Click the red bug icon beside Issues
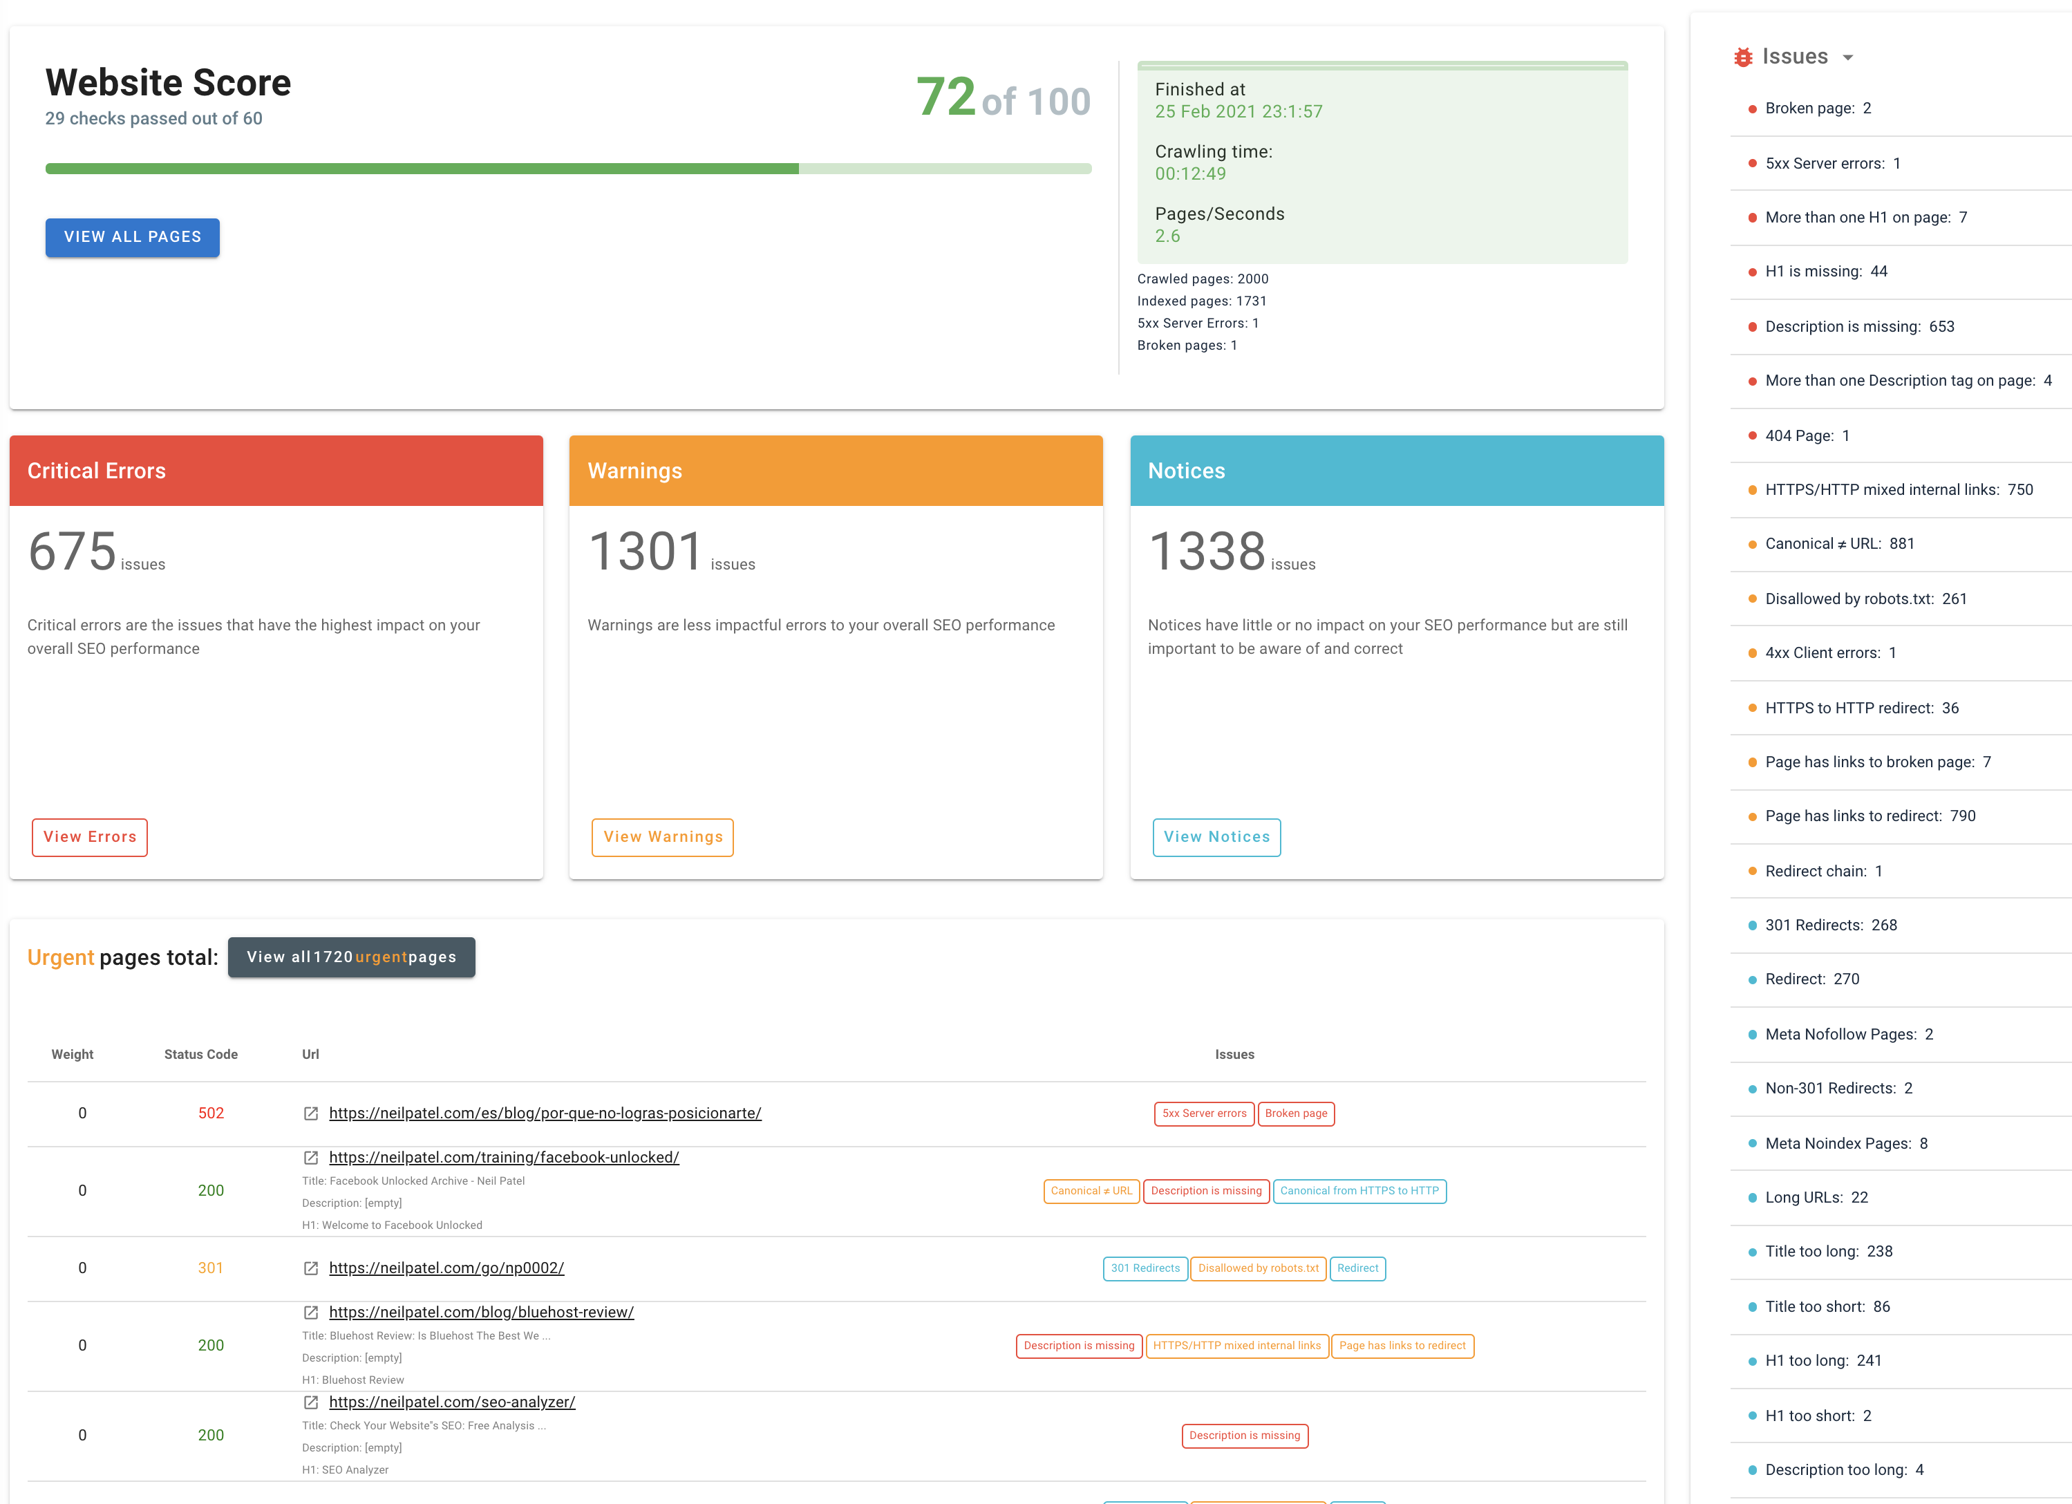 coord(1743,57)
